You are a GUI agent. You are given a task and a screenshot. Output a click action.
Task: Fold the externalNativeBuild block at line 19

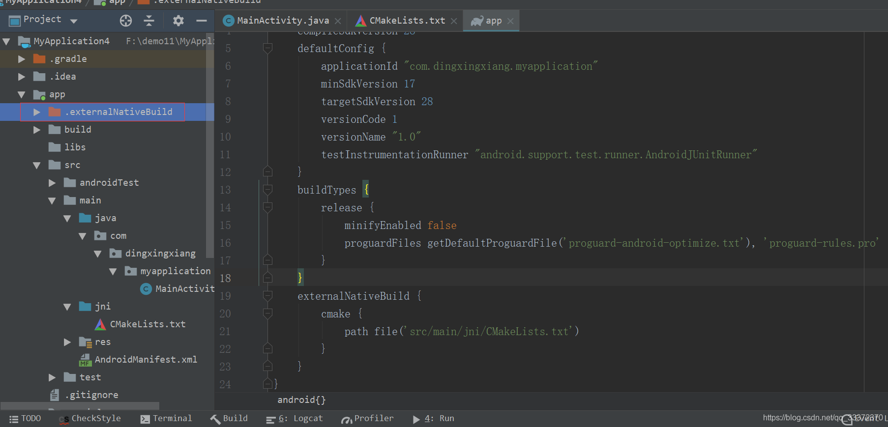[x=268, y=296]
